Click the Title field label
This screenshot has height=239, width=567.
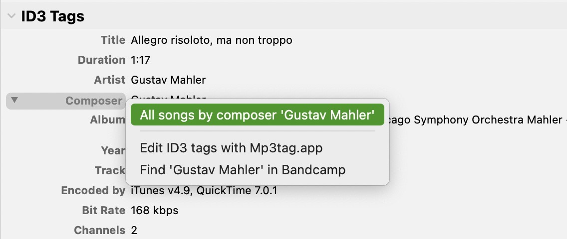(113, 40)
